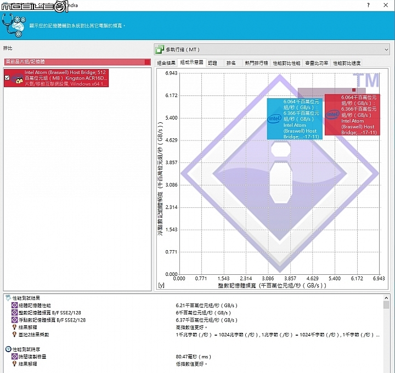Switch to the 性能對比性能 tab
This screenshot has height=373, width=395.
click(x=287, y=63)
